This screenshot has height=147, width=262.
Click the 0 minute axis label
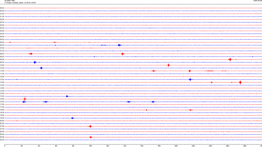(x=5, y=146)
